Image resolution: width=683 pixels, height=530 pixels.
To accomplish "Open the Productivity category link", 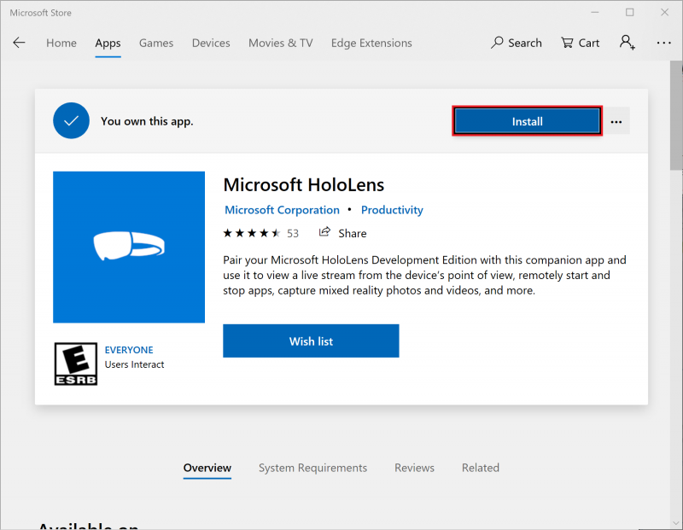I will [x=392, y=210].
